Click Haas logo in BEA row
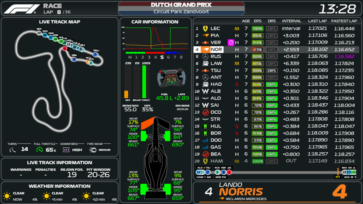Viewport: 363px width, 204px height. tap(205, 154)
